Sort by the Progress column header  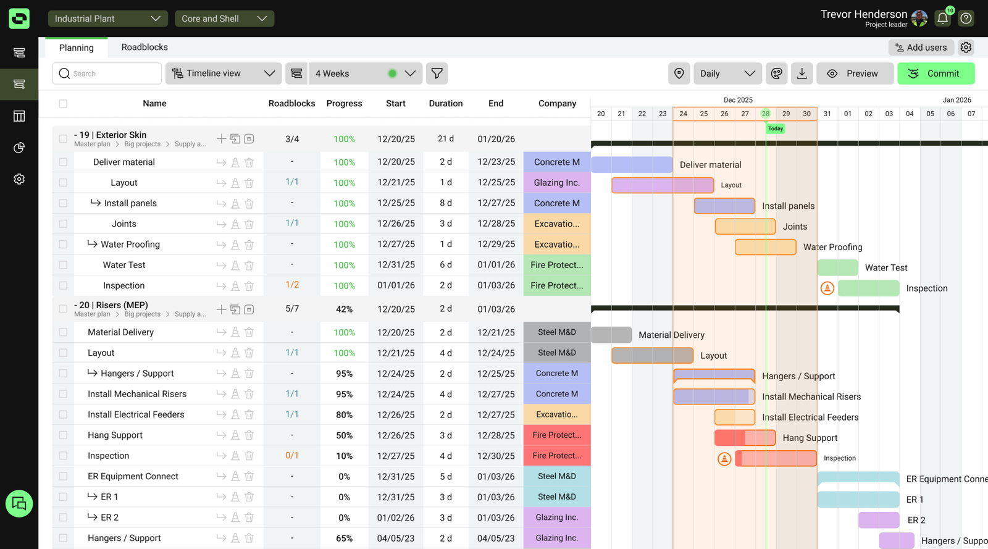pos(345,104)
